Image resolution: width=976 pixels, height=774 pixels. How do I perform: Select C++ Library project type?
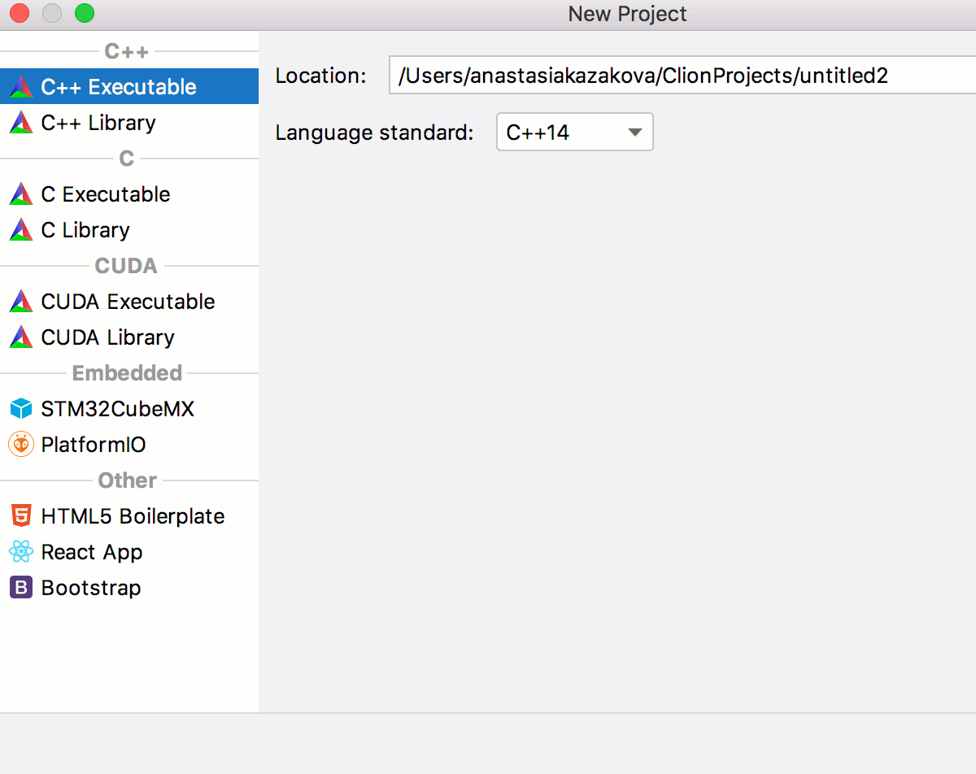tap(129, 122)
